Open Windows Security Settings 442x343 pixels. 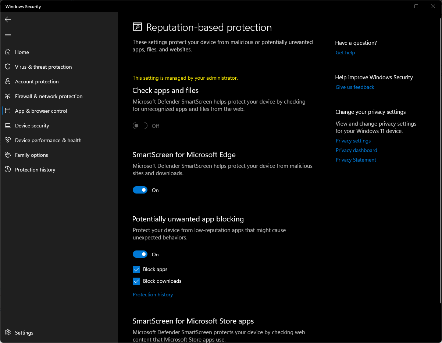[x=24, y=332]
